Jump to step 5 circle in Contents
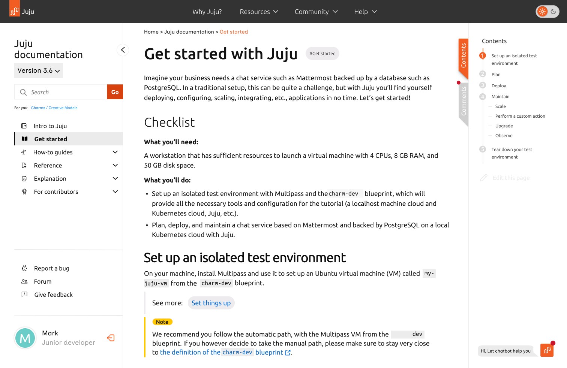The height and width of the screenshot is (368, 567). tap(483, 149)
